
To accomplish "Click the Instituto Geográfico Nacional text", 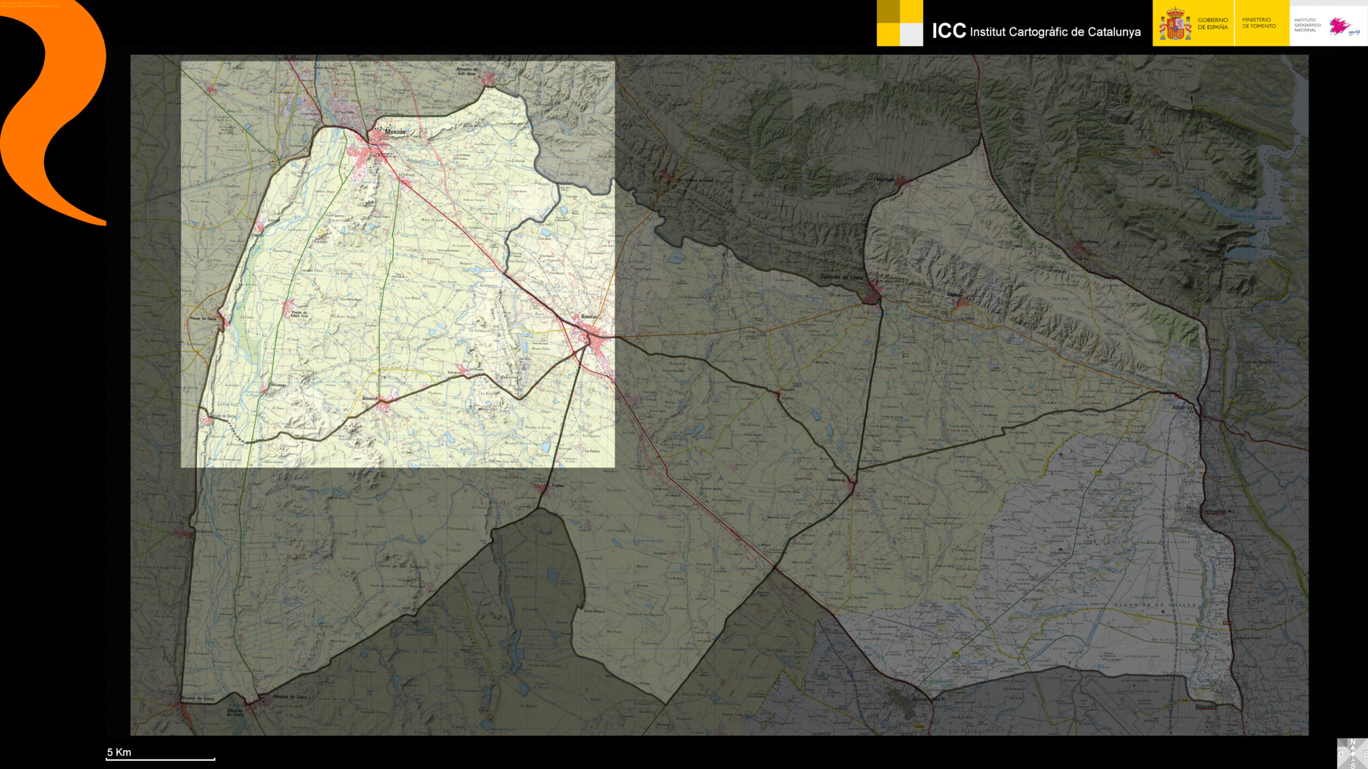I will tap(1307, 25).
